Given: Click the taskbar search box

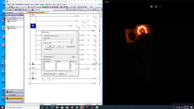Looking at the screenshot, I should pyautogui.click(x=22, y=107).
